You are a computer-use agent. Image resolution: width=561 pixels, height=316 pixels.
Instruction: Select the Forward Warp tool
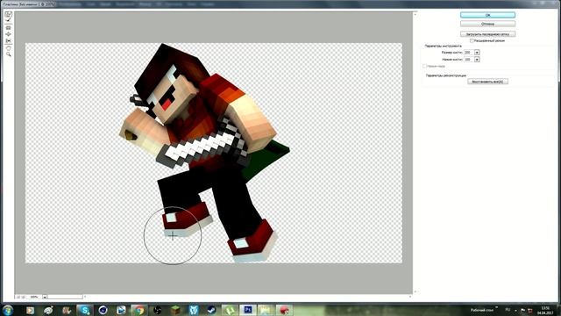coord(8,14)
